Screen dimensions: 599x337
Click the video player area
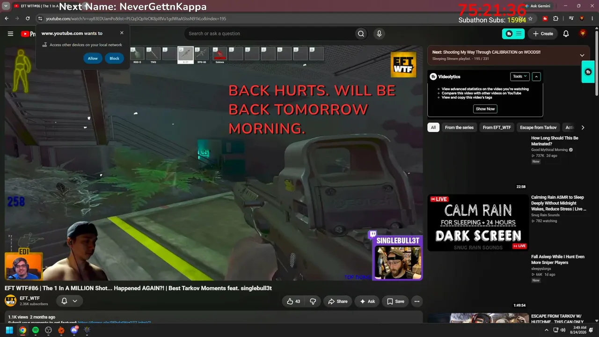214,163
